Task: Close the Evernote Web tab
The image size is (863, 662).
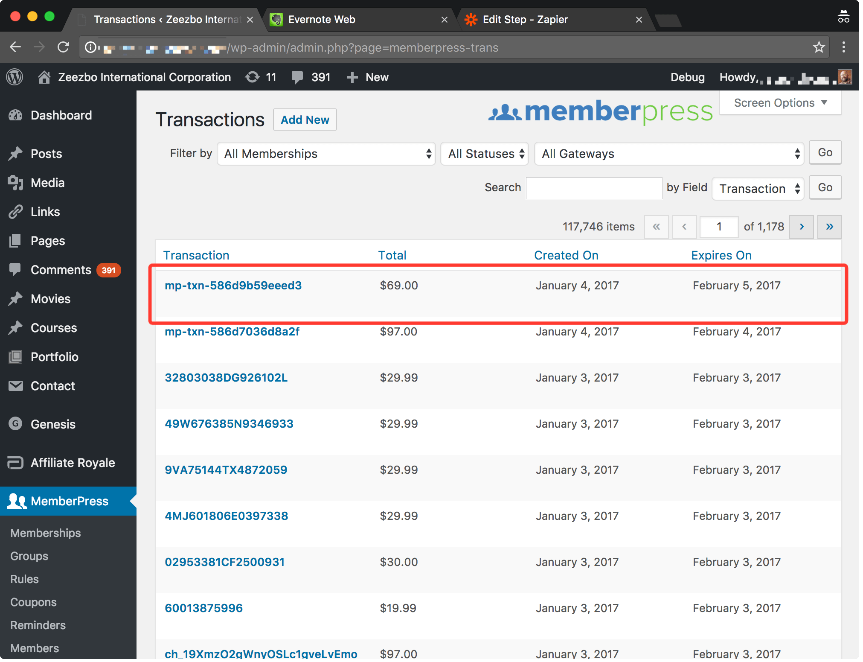Action: [444, 20]
